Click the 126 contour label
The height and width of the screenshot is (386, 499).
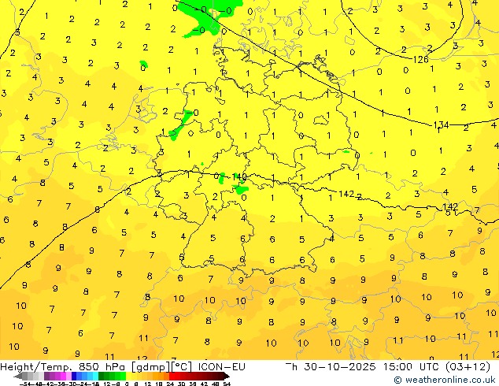point(420,60)
